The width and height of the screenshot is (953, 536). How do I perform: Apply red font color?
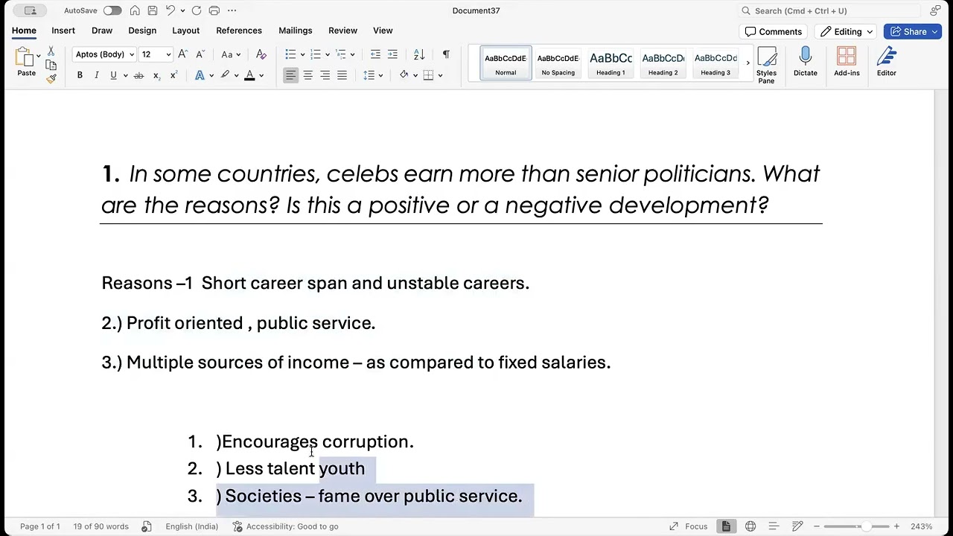tap(249, 75)
